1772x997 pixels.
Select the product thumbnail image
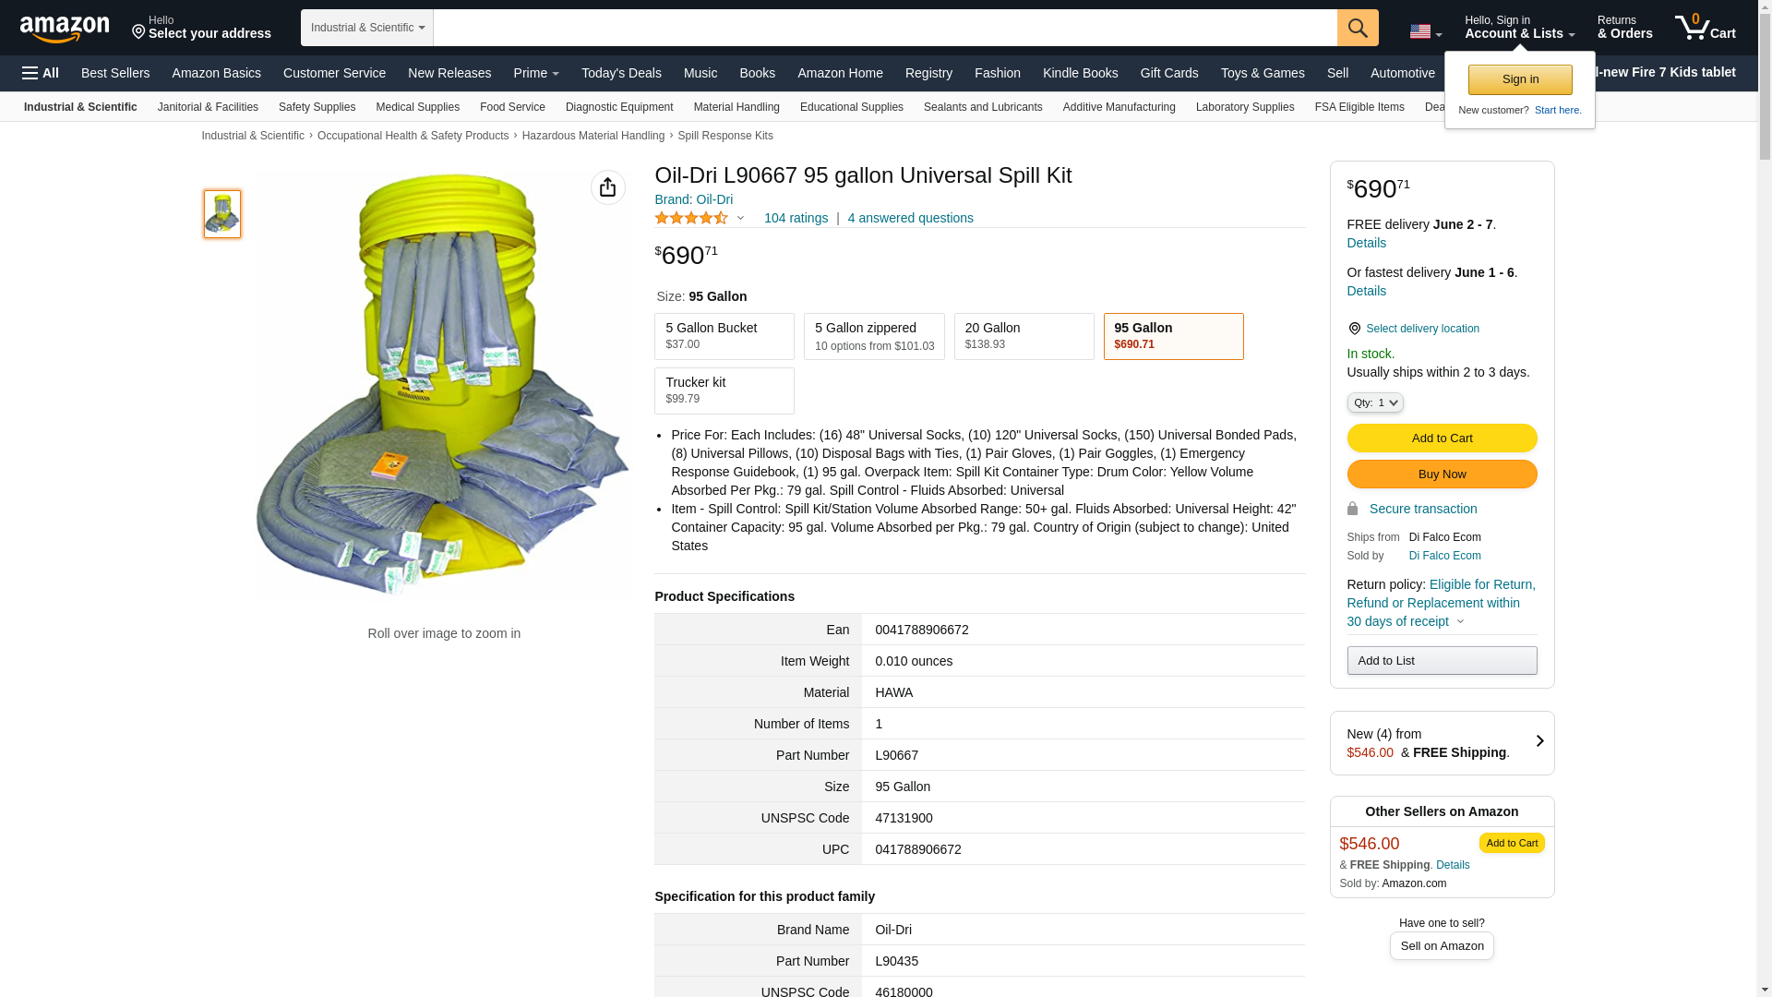[x=222, y=214]
